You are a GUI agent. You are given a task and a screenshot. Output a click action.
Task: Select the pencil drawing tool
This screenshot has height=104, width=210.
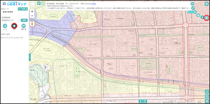tap(193, 8)
